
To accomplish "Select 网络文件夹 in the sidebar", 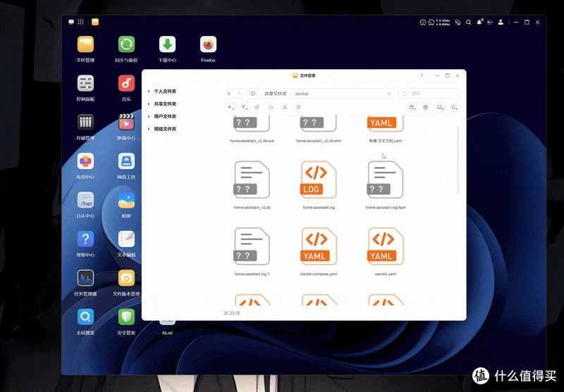I will [165, 129].
